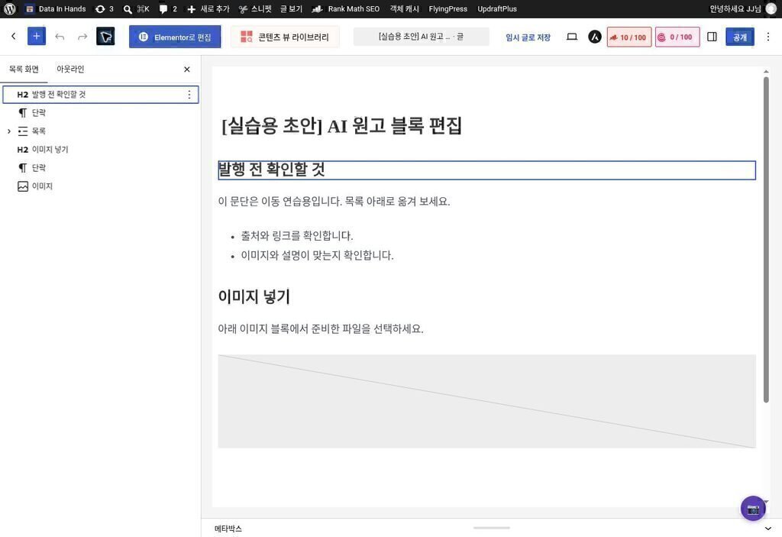782x537 pixels.
Task: Click the 발행 전 확인할 것 heading block
Action: (x=486, y=170)
